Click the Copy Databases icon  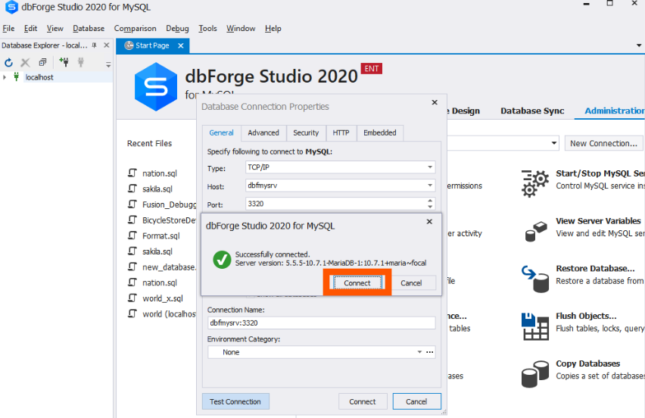pos(535,373)
